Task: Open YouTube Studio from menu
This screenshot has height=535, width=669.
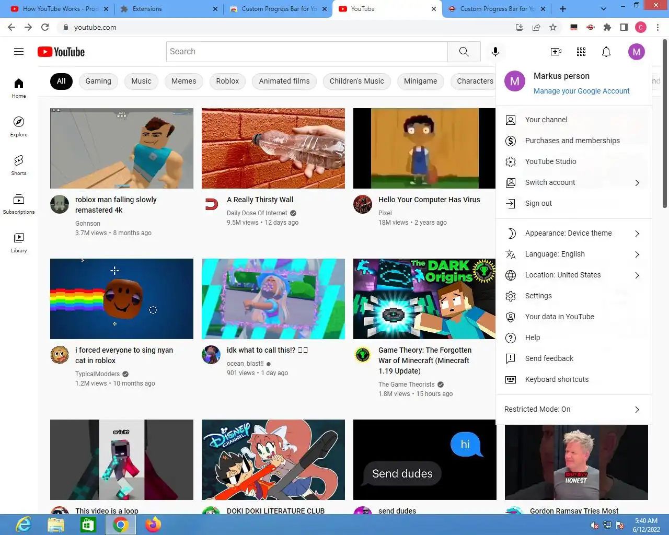Action: pyautogui.click(x=573, y=161)
